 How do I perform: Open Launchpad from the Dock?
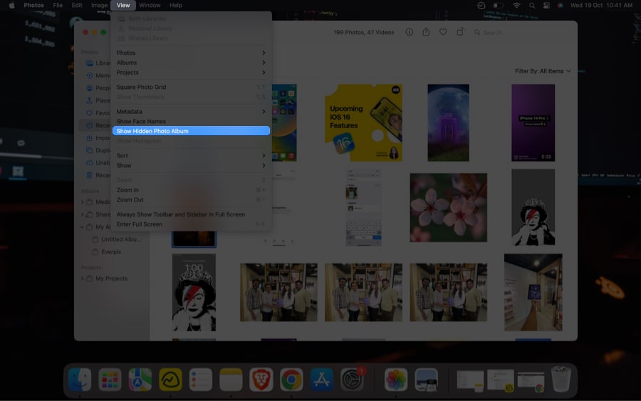click(110, 380)
